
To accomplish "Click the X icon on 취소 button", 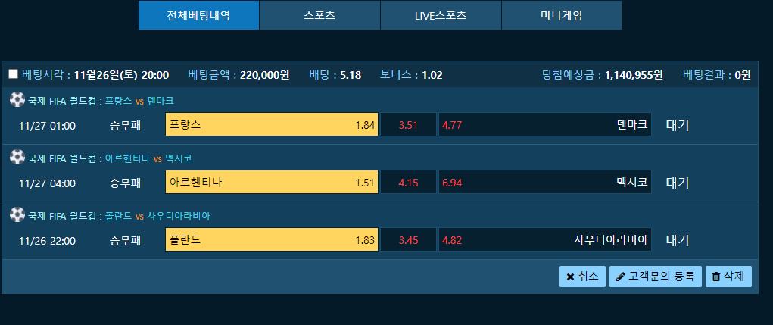I will coord(570,277).
